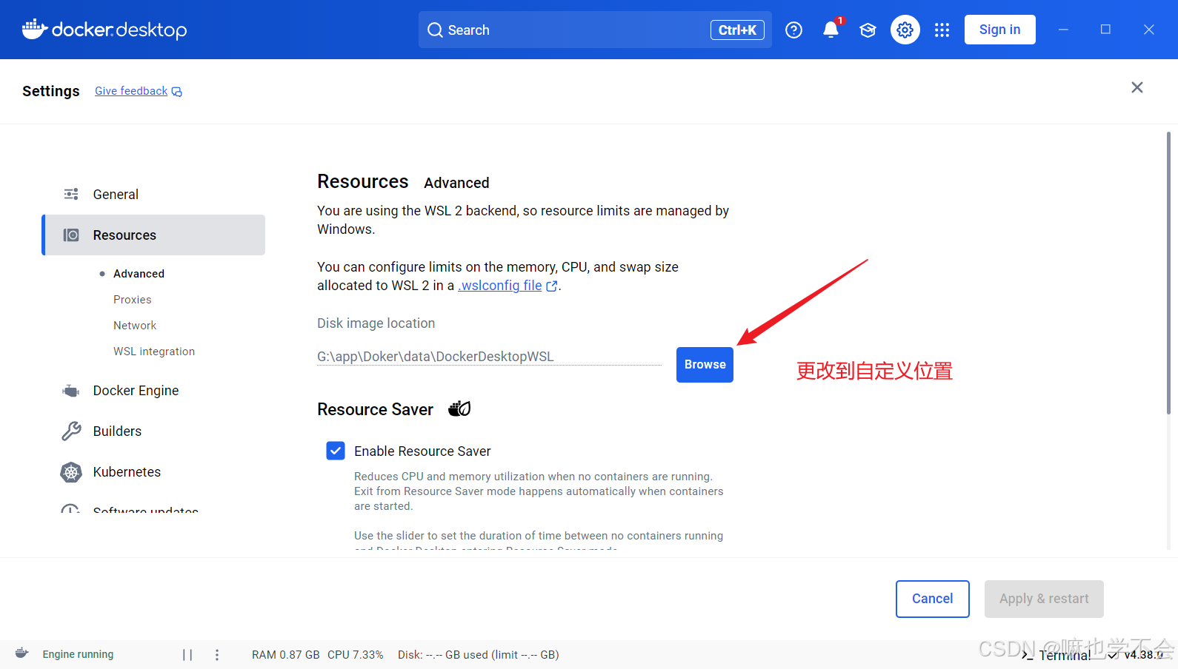Click the Disk image location label
Screen dimensions: 1178x669
[376, 323]
